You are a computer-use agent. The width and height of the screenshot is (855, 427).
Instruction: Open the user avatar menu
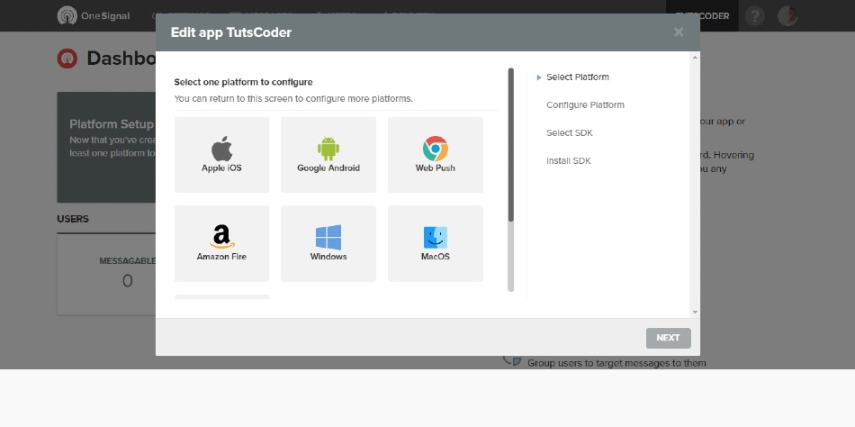[787, 16]
